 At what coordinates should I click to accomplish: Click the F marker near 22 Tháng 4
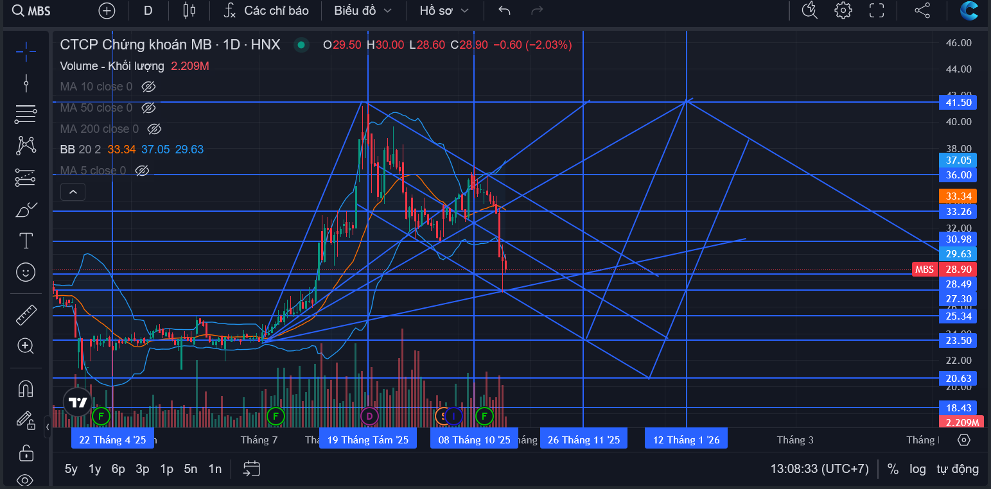[100, 416]
